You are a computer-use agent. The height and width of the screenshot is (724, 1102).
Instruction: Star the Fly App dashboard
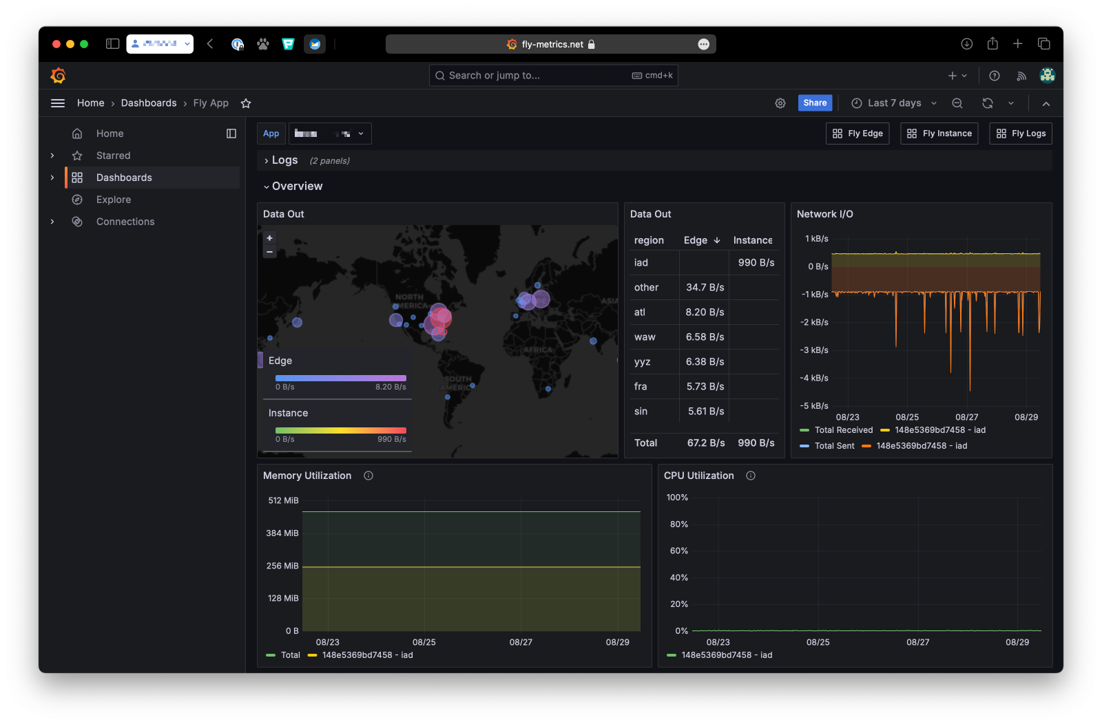pyautogui.click(x=246, y=103)
